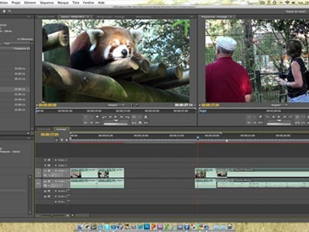This screenshot has width=309, height=232.
Task: Switch to Métadonnées tab
Action: click(x=144, y=17)
